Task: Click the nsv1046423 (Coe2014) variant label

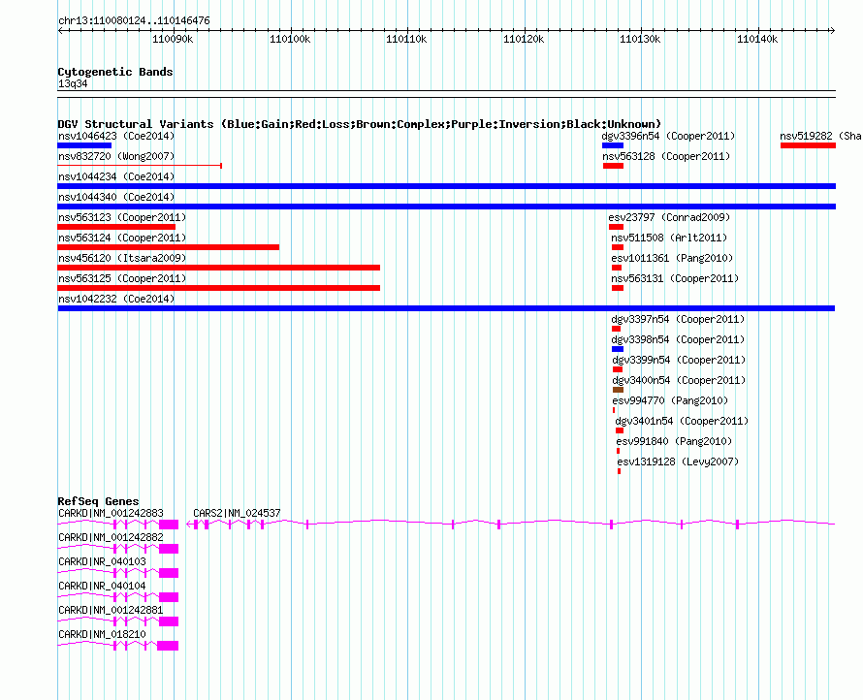Action: pyautogui.click(x=116, y=136)
